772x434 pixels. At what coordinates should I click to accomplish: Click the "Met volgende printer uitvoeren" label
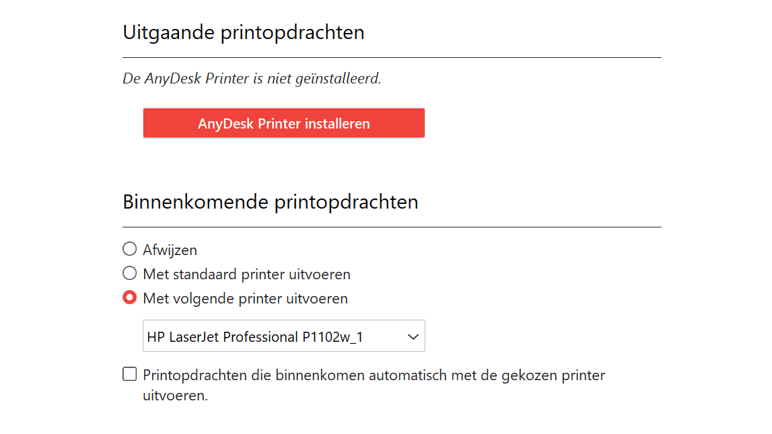pyautogui.click(x=245, y=299)
